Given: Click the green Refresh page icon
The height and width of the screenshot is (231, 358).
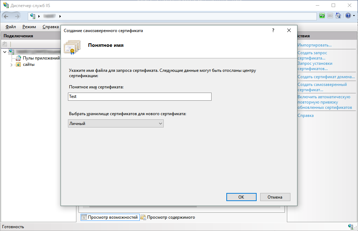Looking at the screenshot, I should (x=322, y=16).
